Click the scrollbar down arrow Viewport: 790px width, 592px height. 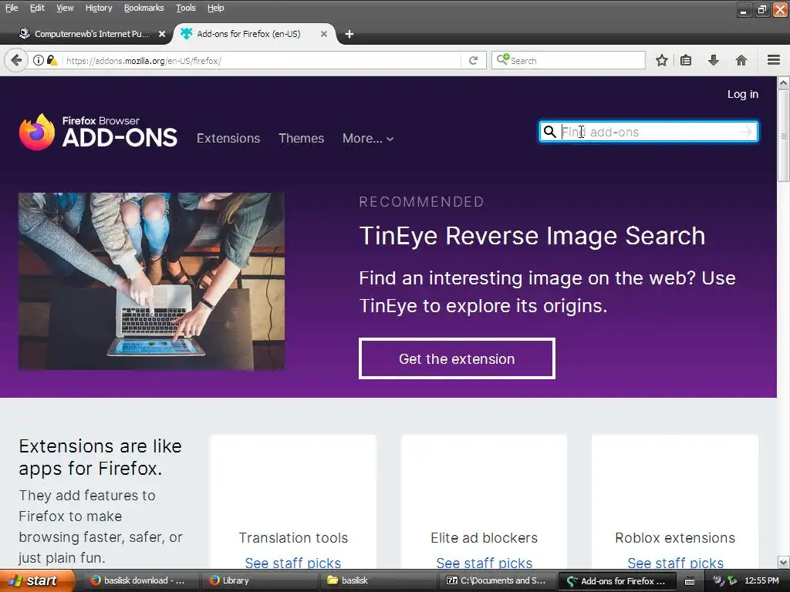[x=783, y=562]
